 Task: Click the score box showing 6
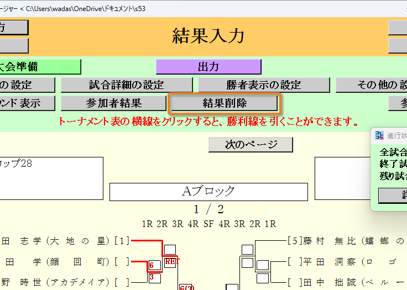155,265
